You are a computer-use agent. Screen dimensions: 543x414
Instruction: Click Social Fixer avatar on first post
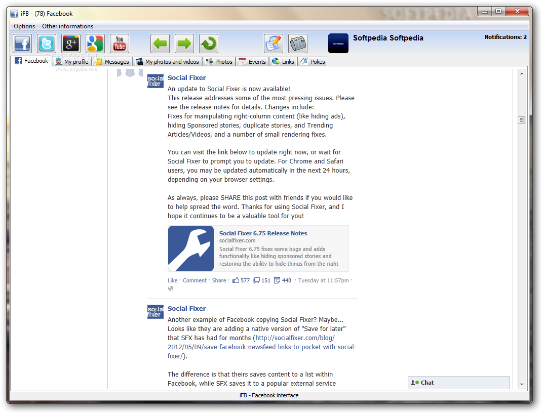(156, 81)
